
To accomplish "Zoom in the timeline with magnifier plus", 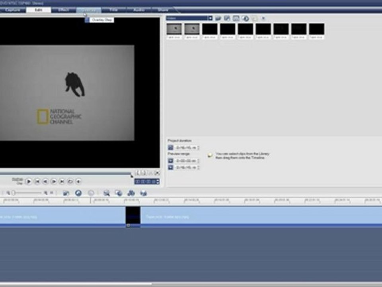I will [45, 193].
